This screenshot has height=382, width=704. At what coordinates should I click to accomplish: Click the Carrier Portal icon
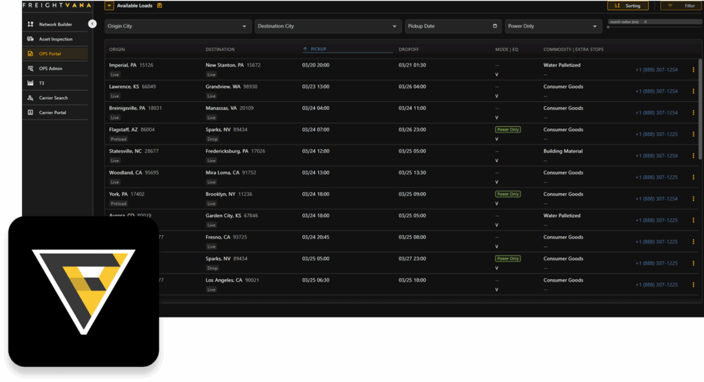pyautogui.click(x=30, y=112)
